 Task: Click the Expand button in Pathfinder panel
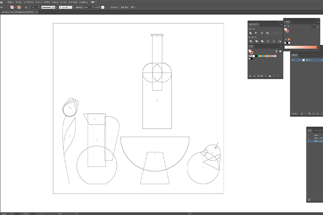tap(277, 33)
